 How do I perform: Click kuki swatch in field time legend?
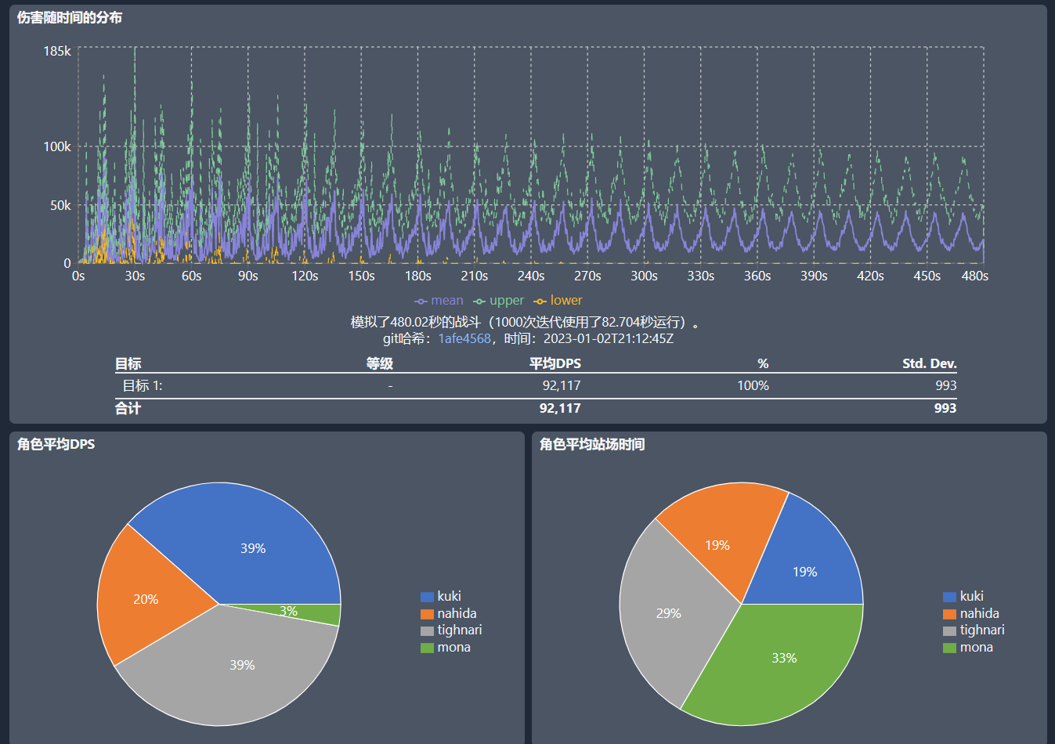949,597
